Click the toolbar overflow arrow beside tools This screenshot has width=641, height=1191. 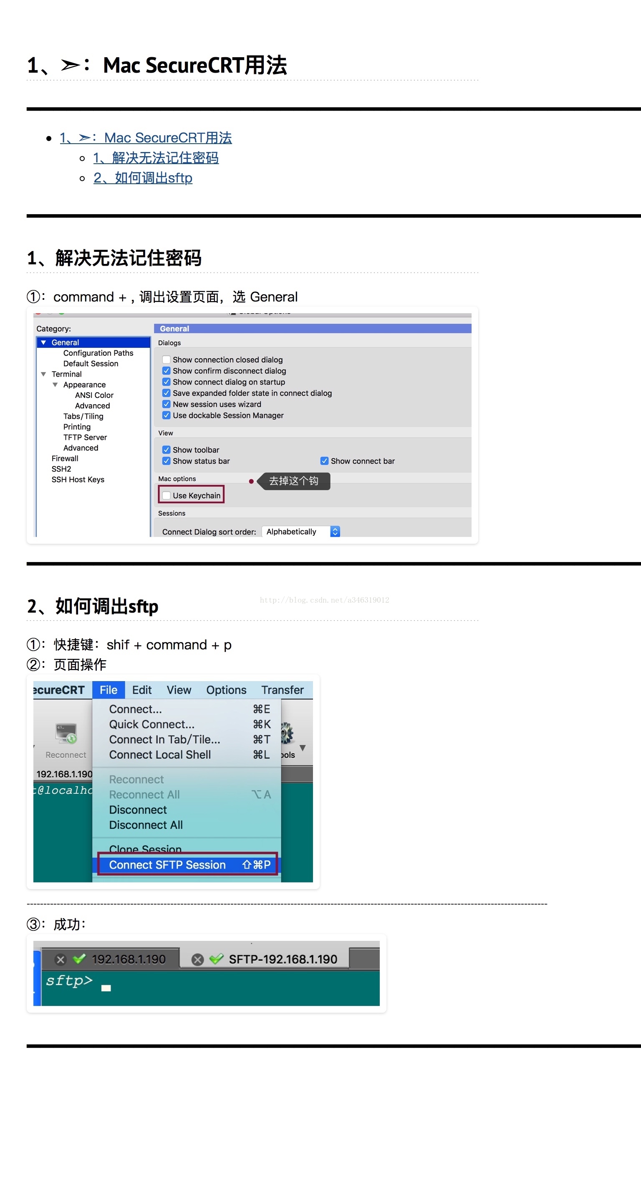(x=303, y=748)
